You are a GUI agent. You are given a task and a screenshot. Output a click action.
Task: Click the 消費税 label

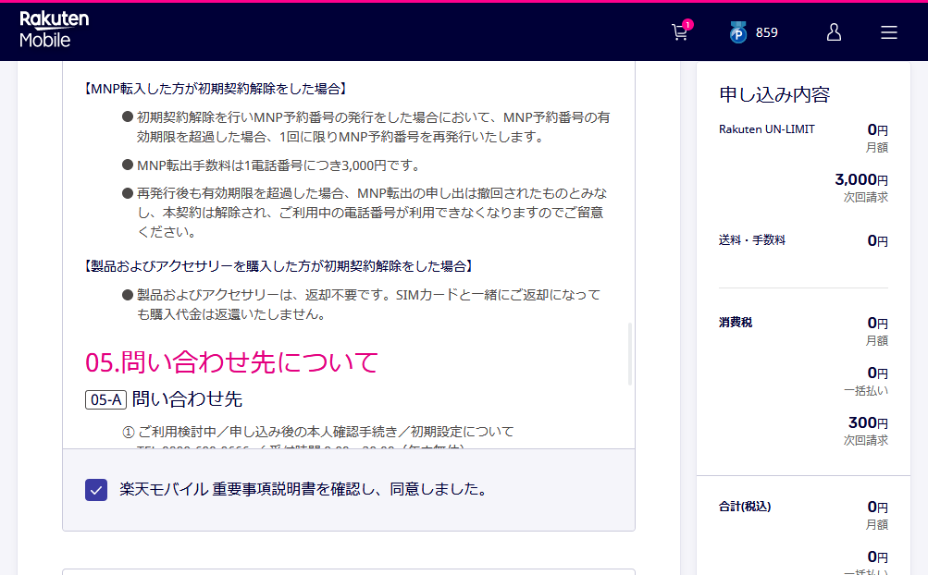pos(735,322)
